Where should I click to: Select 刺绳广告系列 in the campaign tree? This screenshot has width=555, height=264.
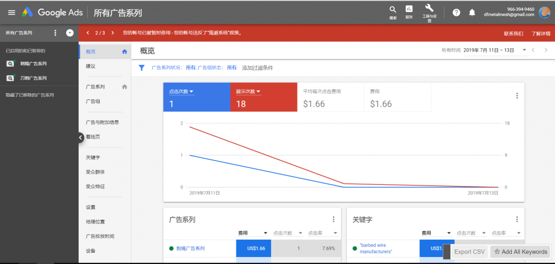click(x=33, y=63)
